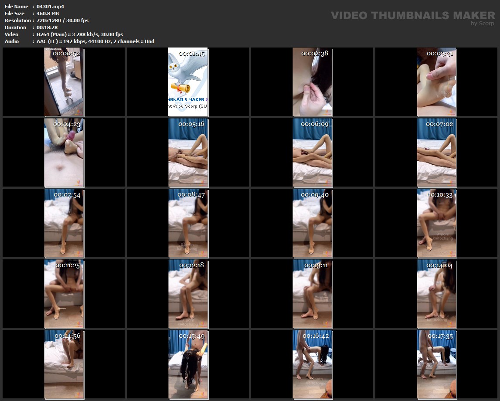The height and width of the screenshot is (401, 500).
Task: Select the thumbnail stamped 00:04:23
Action: [64, 153]
